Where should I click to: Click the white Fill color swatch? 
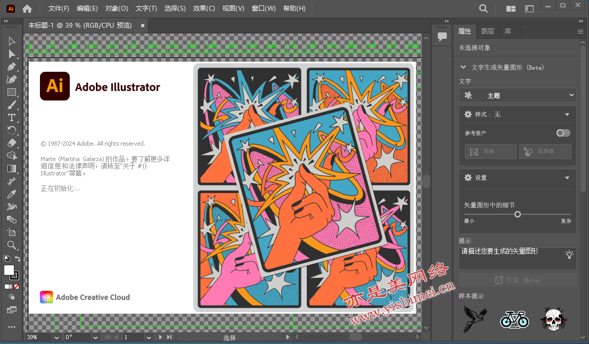pos(9,271)
